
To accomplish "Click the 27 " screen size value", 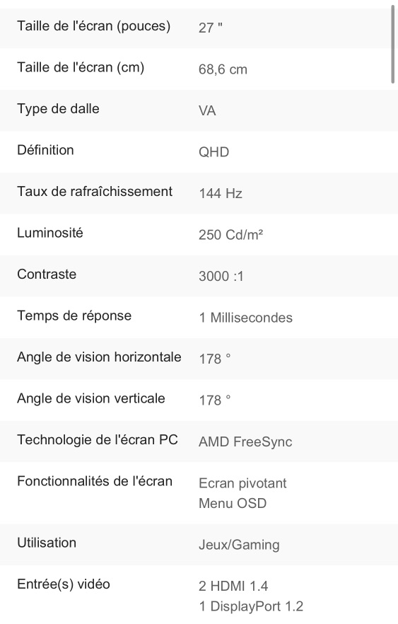I will coord(211,28).
